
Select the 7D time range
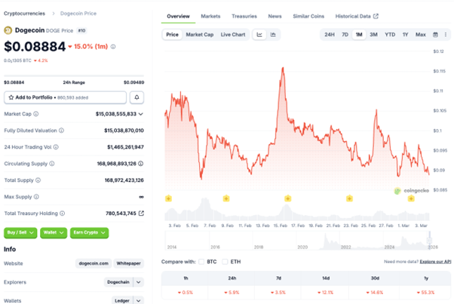coord(345,35)
